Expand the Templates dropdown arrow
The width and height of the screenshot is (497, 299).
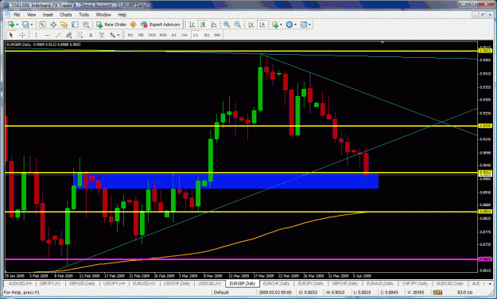309,25
